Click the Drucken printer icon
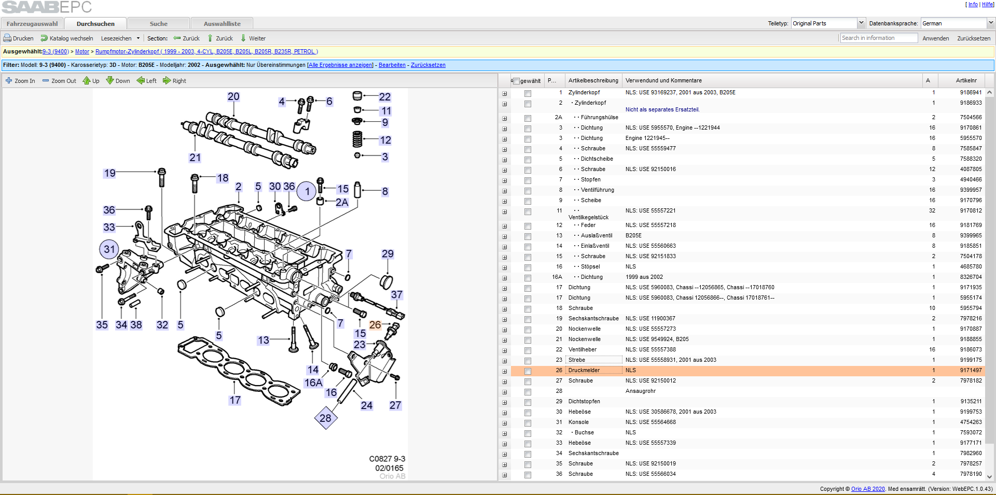Viewport: 996px width, 495px height. tap(7, 38)
